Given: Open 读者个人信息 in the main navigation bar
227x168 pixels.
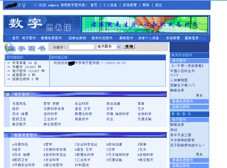Looking at the screenshot, I should pos(149,38).
